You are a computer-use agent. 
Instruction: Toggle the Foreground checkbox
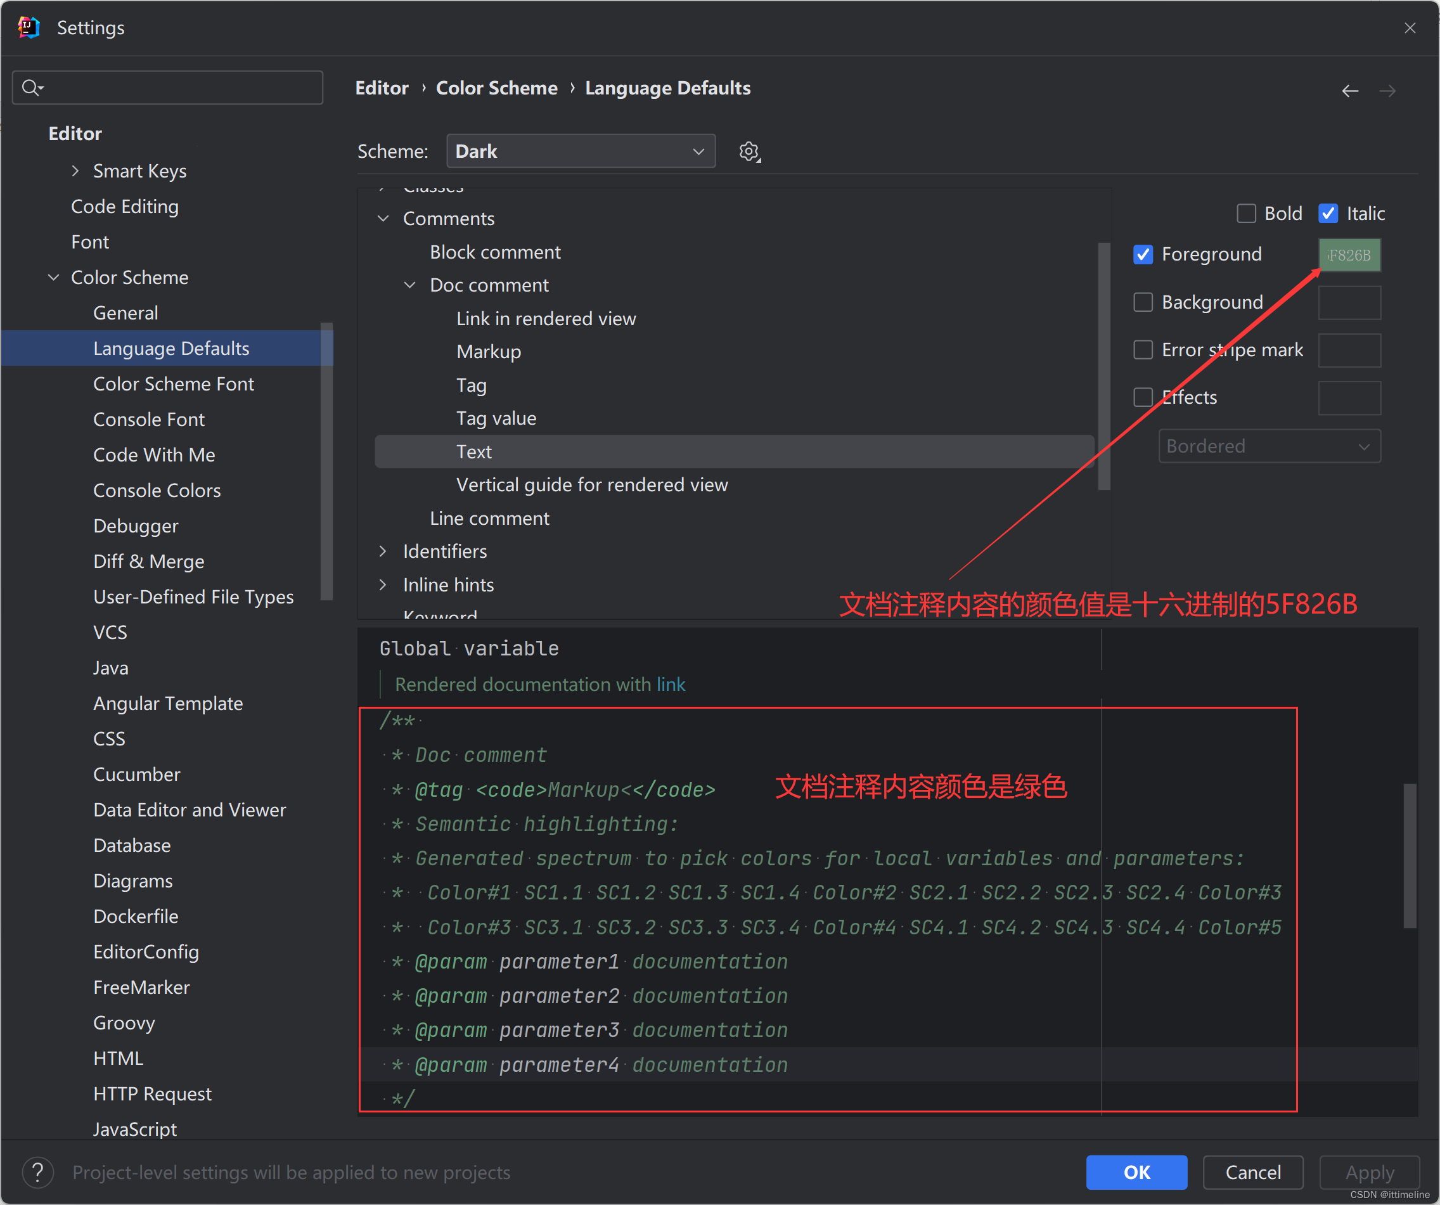[x=1143, y=254]
